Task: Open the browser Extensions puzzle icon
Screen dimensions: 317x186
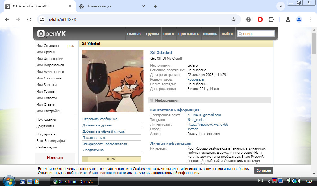Action: point(271,20)
